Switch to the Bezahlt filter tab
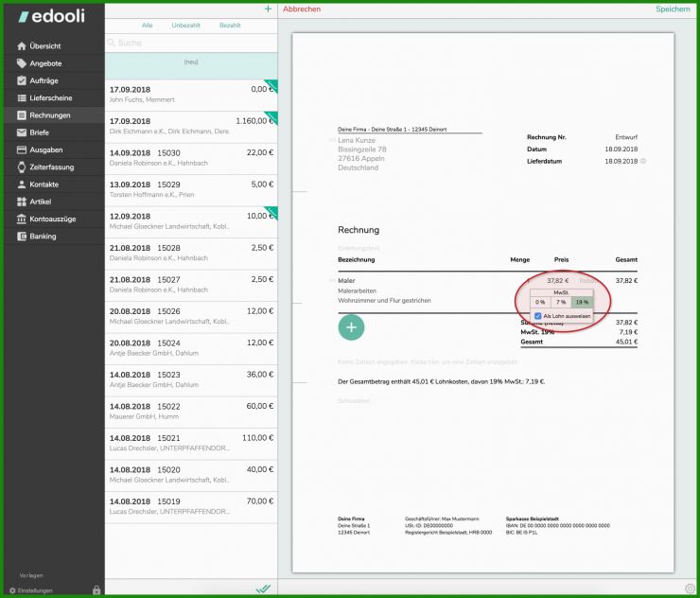 click(x=230, y=26)
